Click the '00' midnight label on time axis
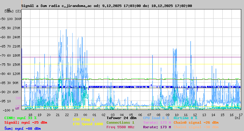The image size is (244, 131). 85,115
